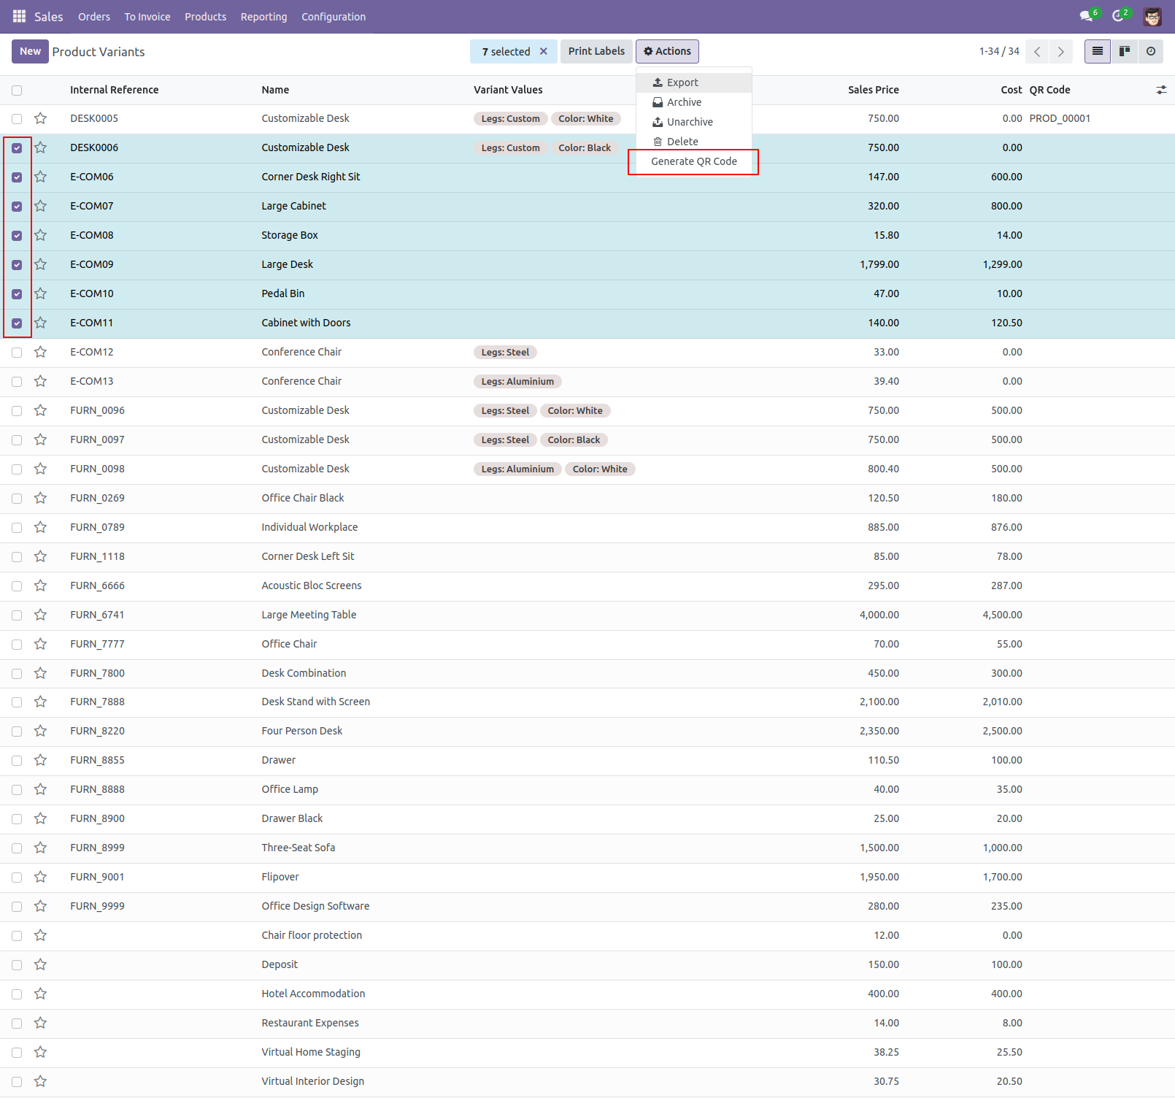Dismiss the 7 selected badge
The width and height of the screenshot is (1175, 1098).
coord(543,51)
